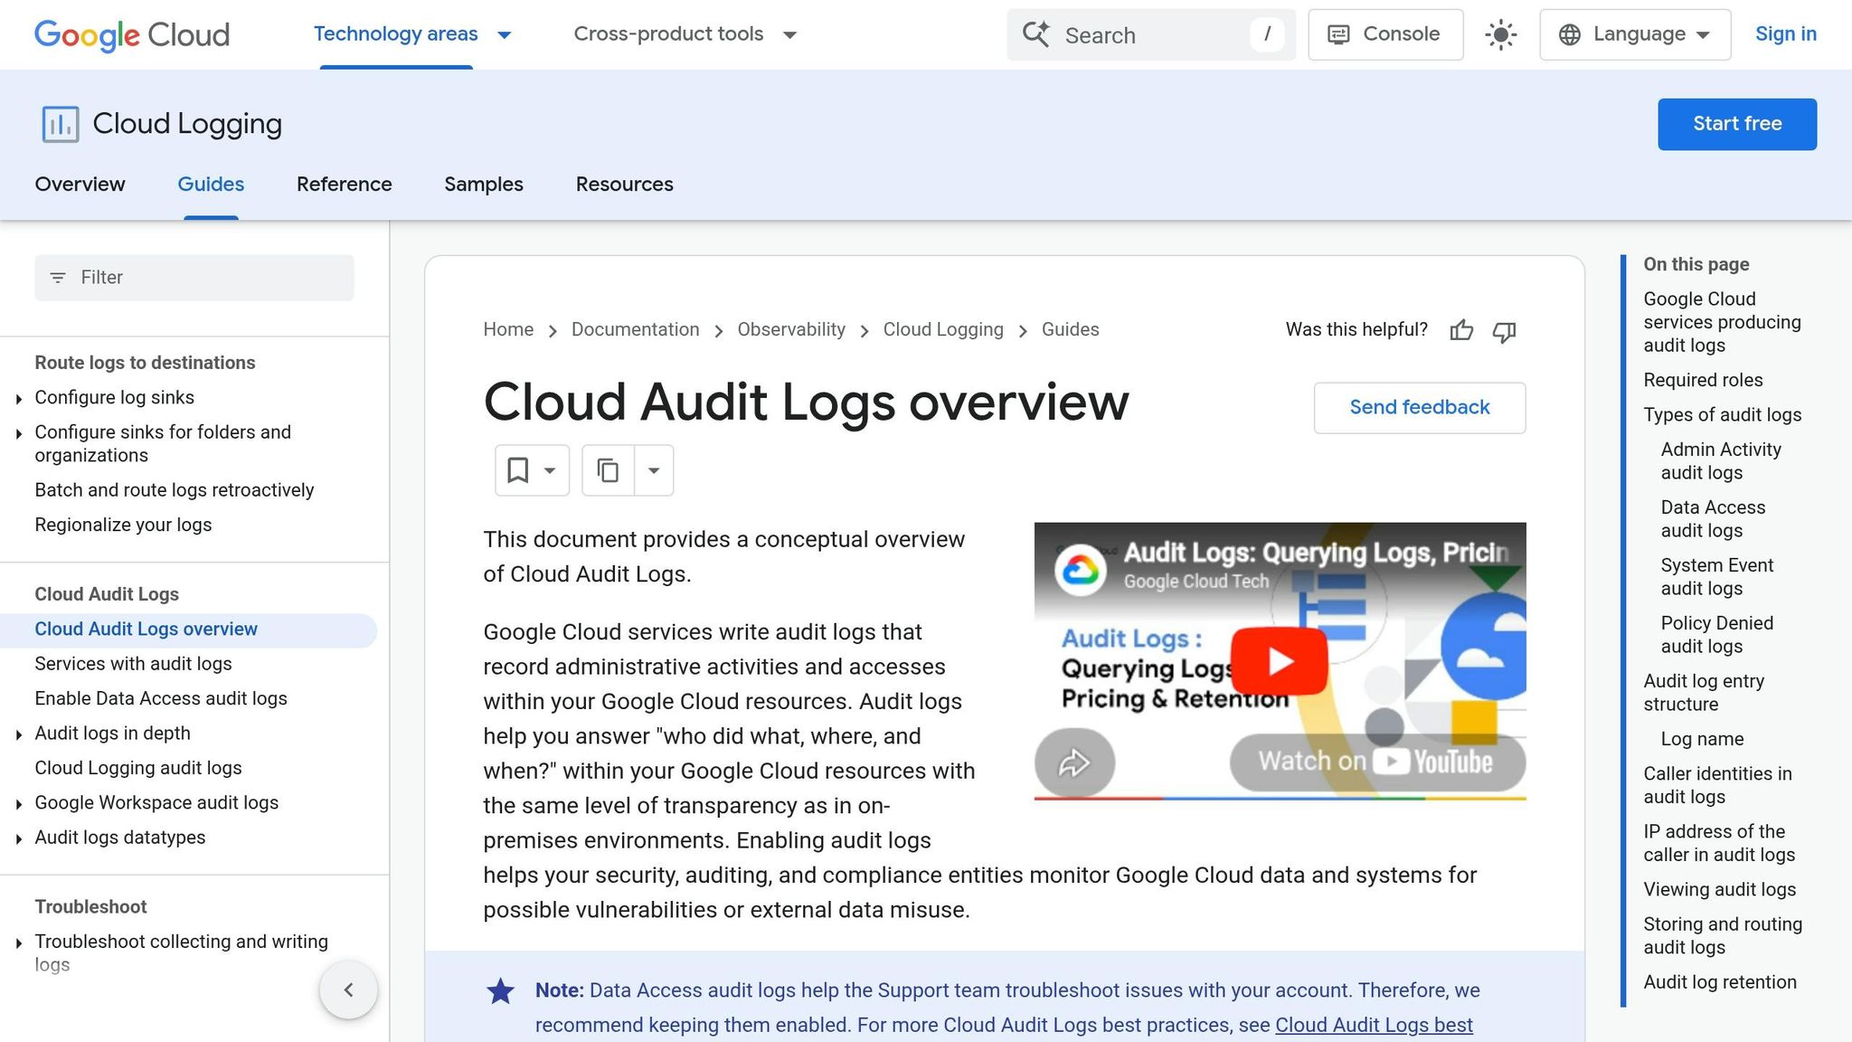The height and width of the screenshot is (1042, 1852).
Task: Click Home breadcrumb link
Action: click(x=508, y=330)
